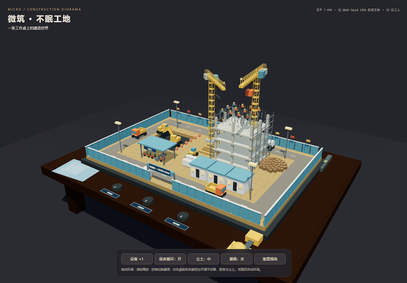Viewport: 407px width, 283px height.
Task: Click the middle of three desk knobs
Action: (148, 201)
